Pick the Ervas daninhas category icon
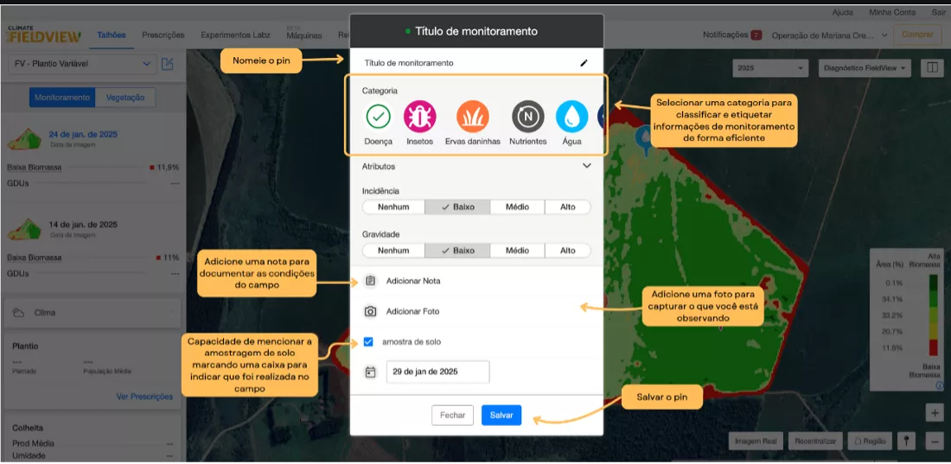The height and width of the screenshot is (464, 951). 472,116
